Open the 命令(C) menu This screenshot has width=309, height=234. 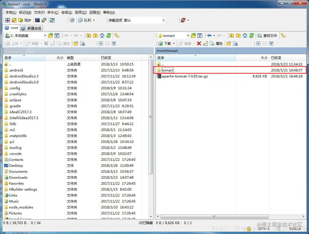[53, 12]
